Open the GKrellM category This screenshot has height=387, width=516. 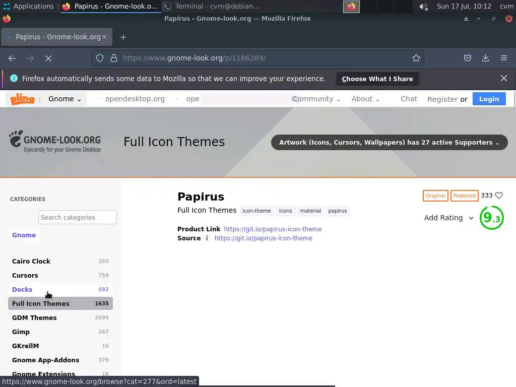[x=60, y=346]
